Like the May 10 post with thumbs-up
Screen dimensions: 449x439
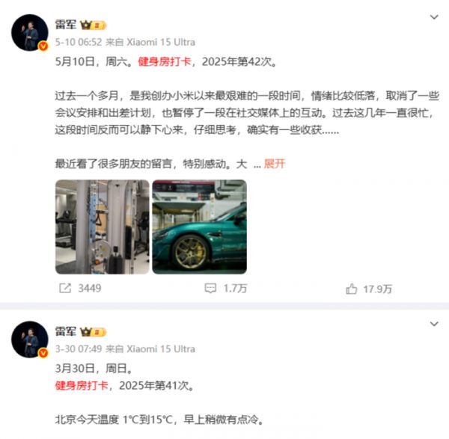click(x=352, y=289)
